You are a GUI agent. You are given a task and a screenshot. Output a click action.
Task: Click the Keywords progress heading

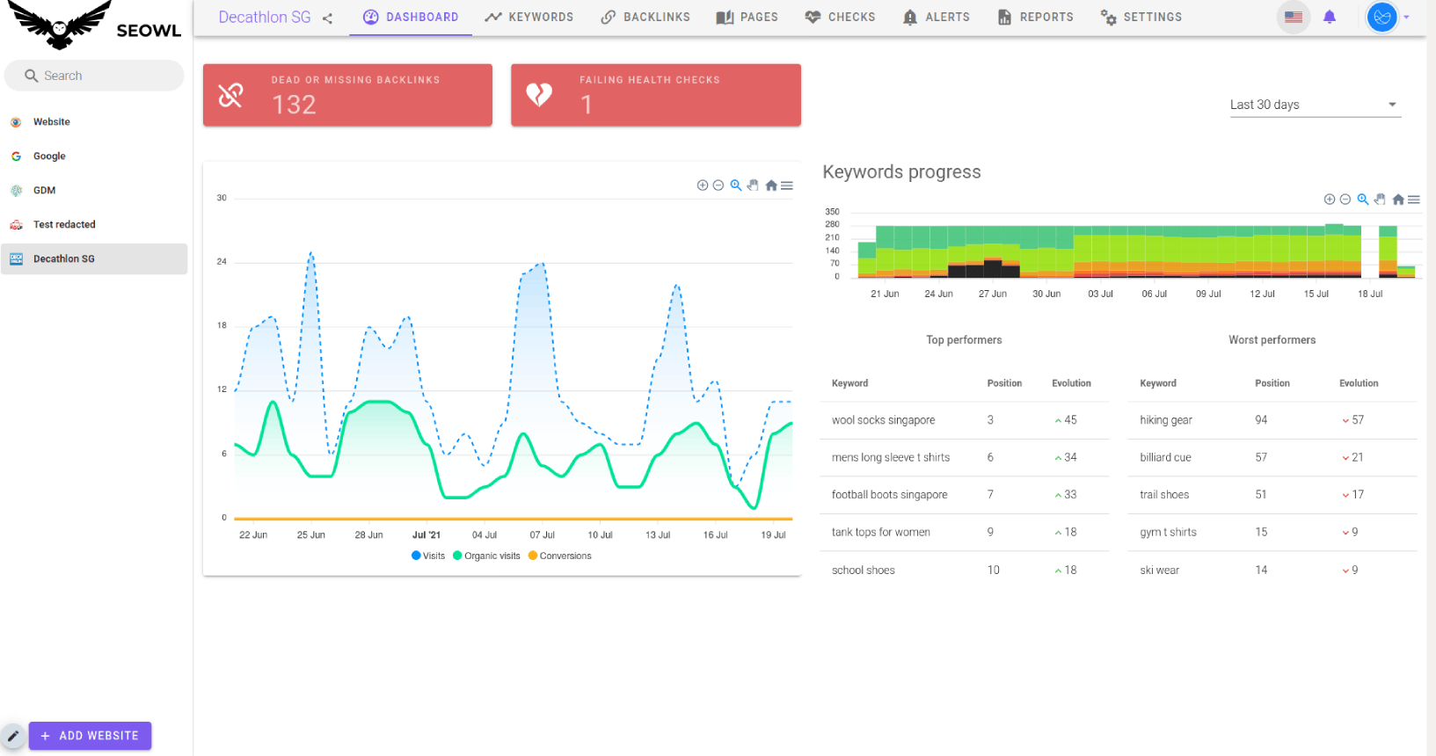901,172
